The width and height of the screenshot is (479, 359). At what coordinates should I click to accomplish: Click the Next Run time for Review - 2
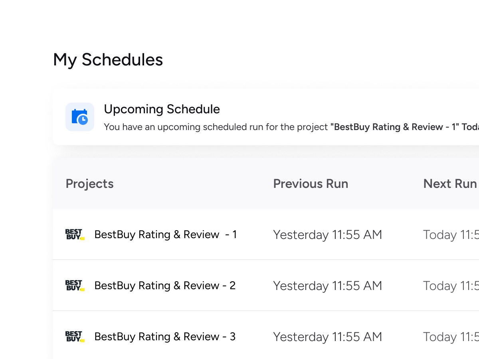click(451, 286)
